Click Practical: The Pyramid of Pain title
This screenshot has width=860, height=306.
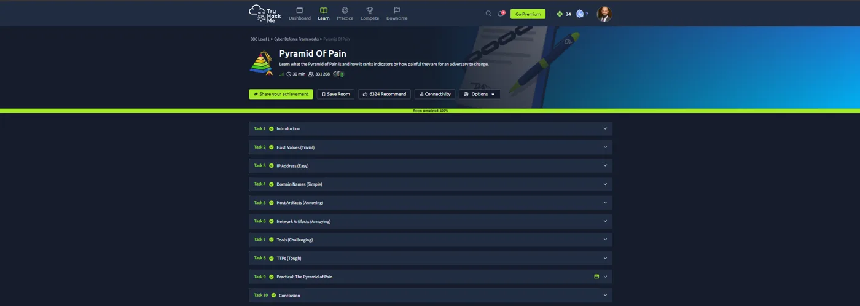pos(305,277)
